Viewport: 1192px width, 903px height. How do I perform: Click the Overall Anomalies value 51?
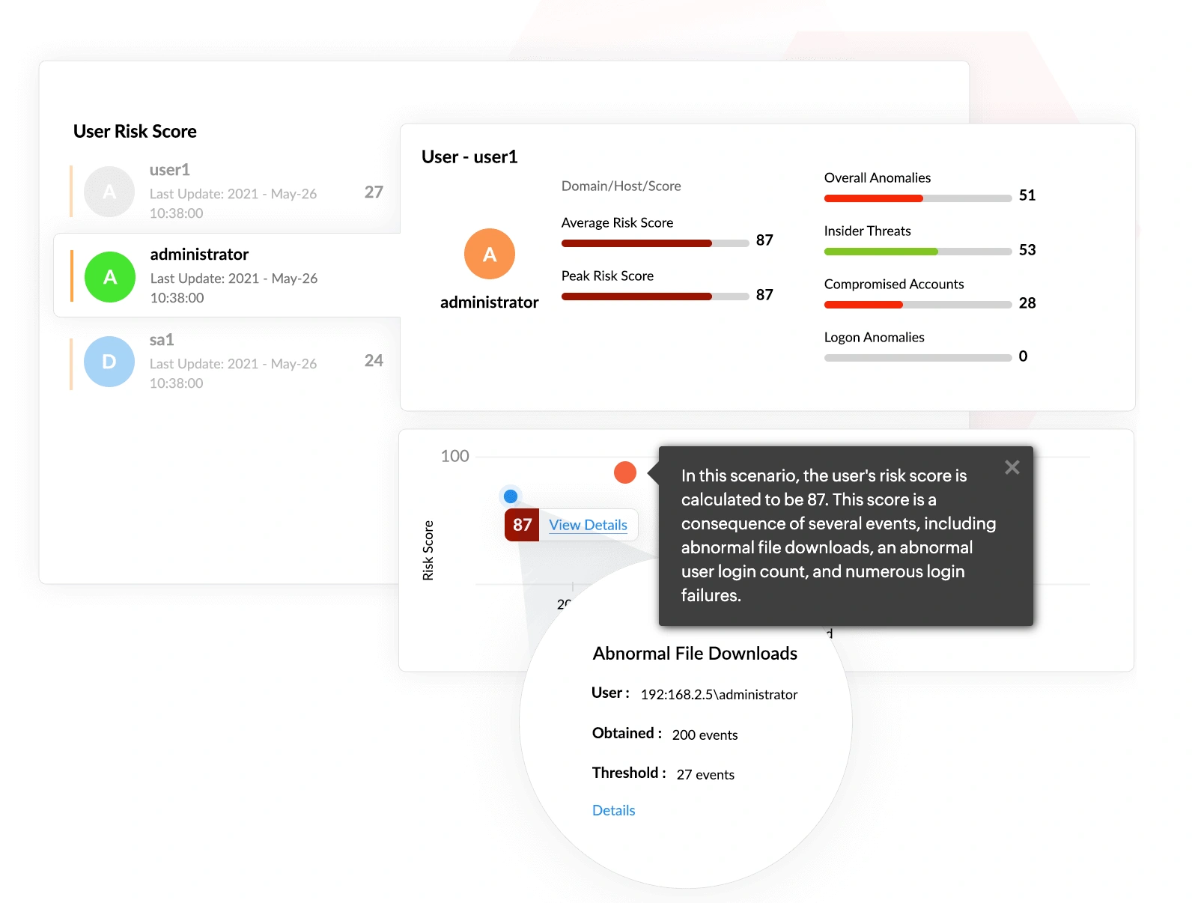coord(1027,195)
